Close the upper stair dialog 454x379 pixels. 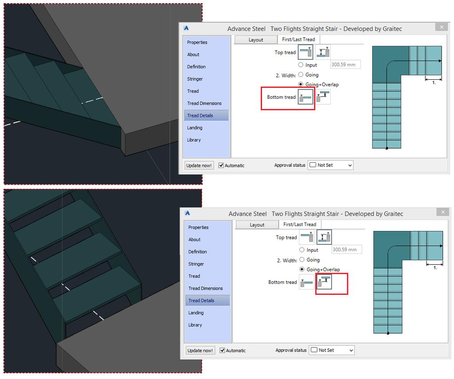pyautogui.click(x=442, y=27)
